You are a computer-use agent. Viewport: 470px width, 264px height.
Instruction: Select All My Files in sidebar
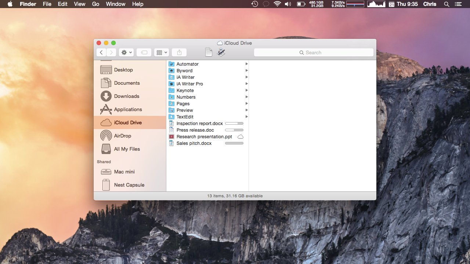click(x=130, y=149)
